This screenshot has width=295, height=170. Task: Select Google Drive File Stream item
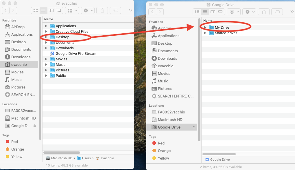[x=88, y=54]
